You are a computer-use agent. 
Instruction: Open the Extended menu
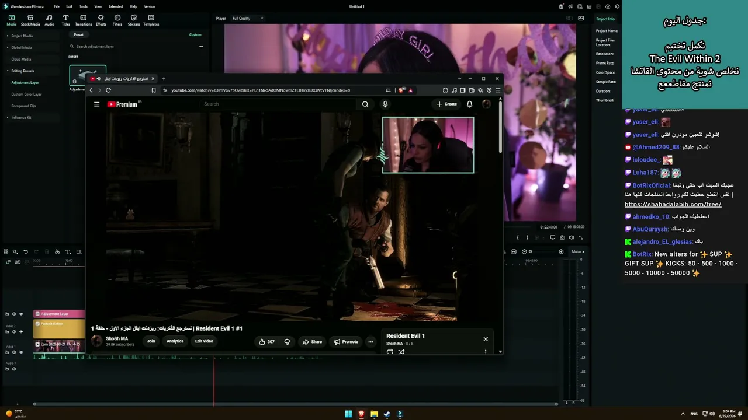[x=116, y=6]
